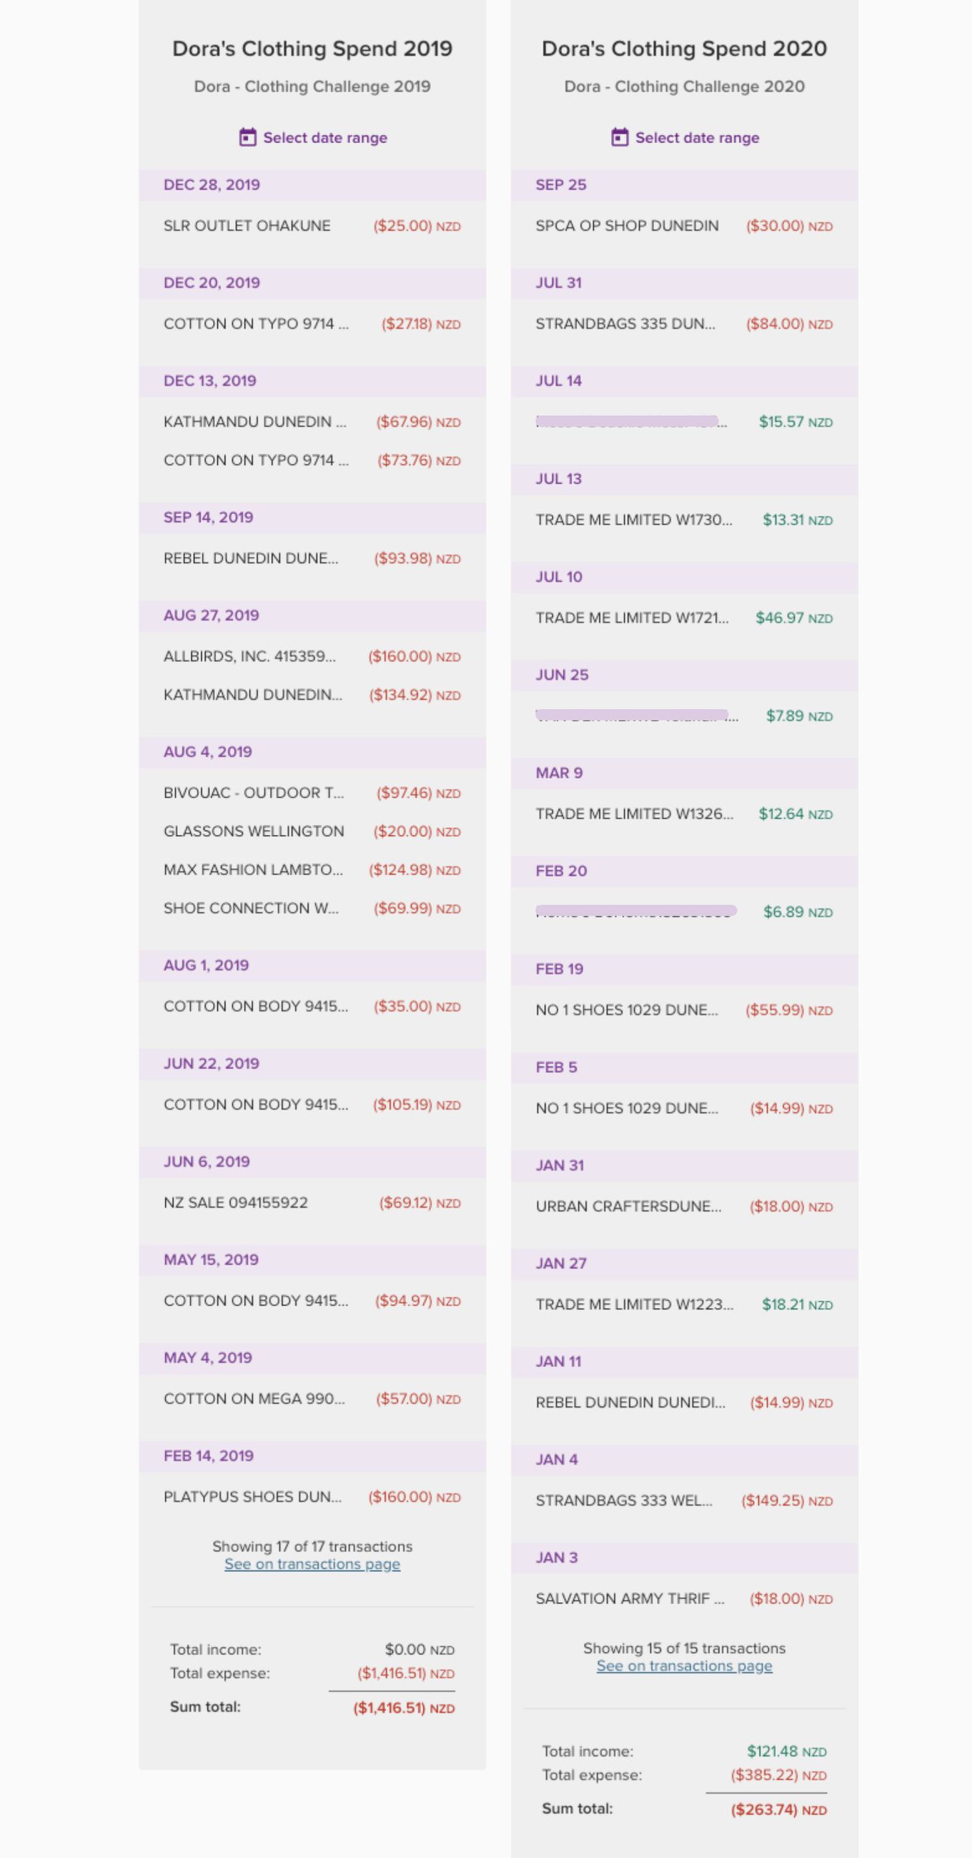Open See on transactions page for 2020
The height and width of the screenshot is (1858, 972).
tap(683, 1666)
